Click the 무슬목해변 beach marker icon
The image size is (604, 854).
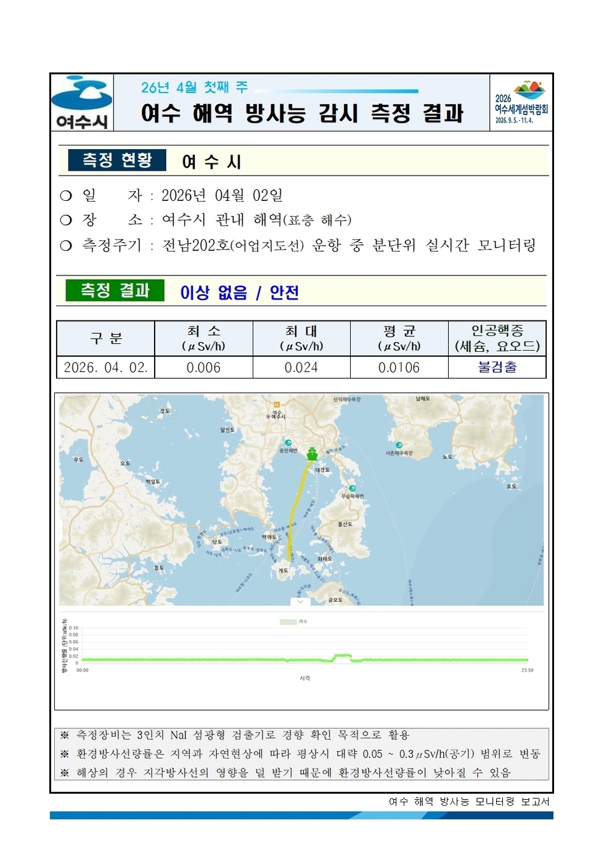[x=352, y=488]
